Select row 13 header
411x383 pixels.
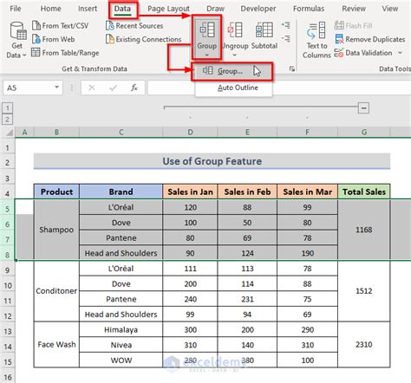(8, 331)
